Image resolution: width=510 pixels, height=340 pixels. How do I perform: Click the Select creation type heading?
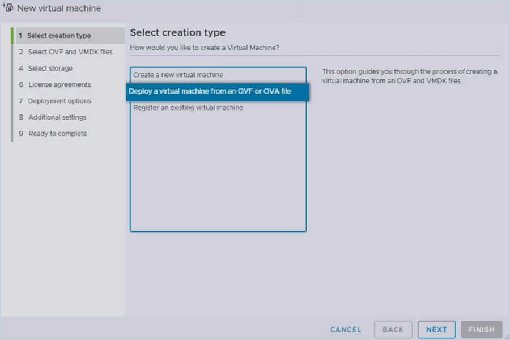click(x=178, y=33)
